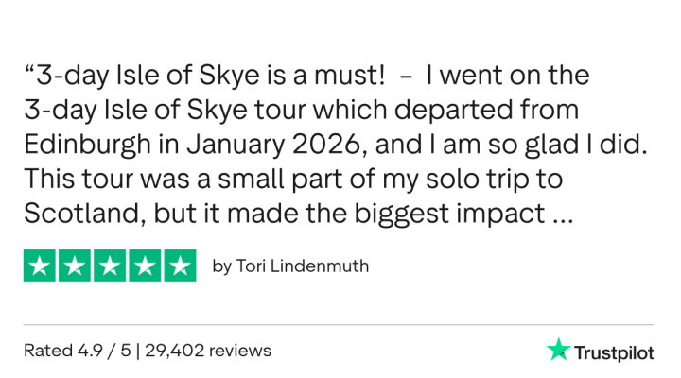Viewport: 681px width, 378px height.
Task: Click "January 2026" in the review text
Action: (x=282, y=145)
